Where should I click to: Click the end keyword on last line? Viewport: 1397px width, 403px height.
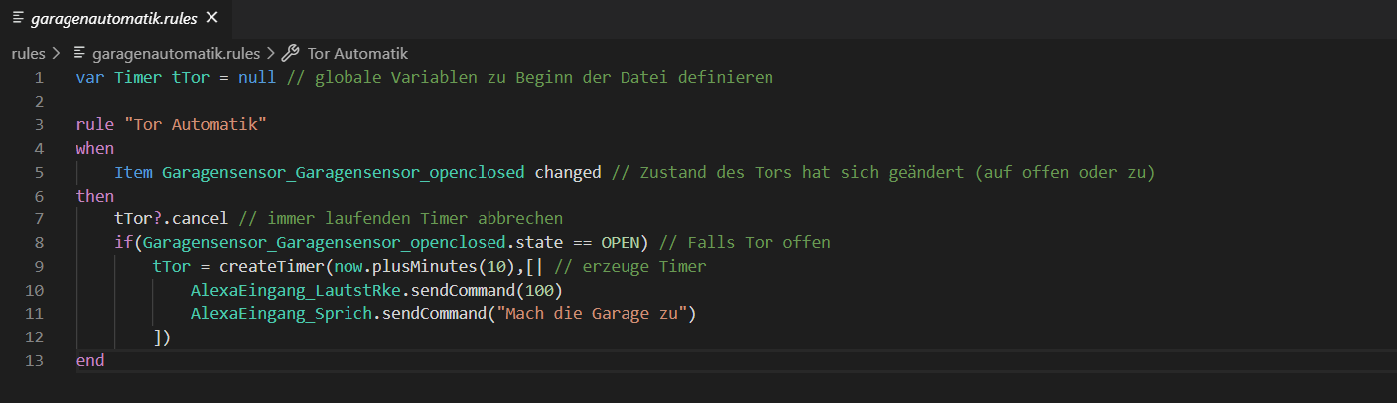tap(89, 360)
